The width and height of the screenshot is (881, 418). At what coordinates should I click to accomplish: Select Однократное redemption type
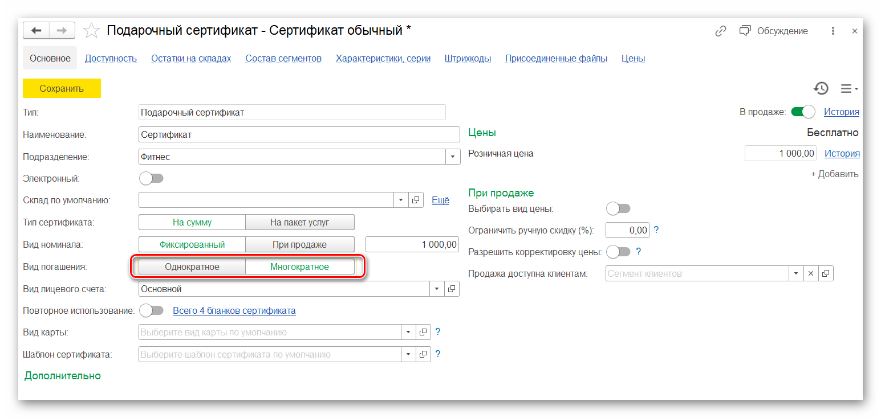pyautogui.click(x=192, y=267)
